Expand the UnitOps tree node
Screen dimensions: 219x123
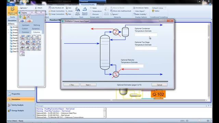click(8, 30)
